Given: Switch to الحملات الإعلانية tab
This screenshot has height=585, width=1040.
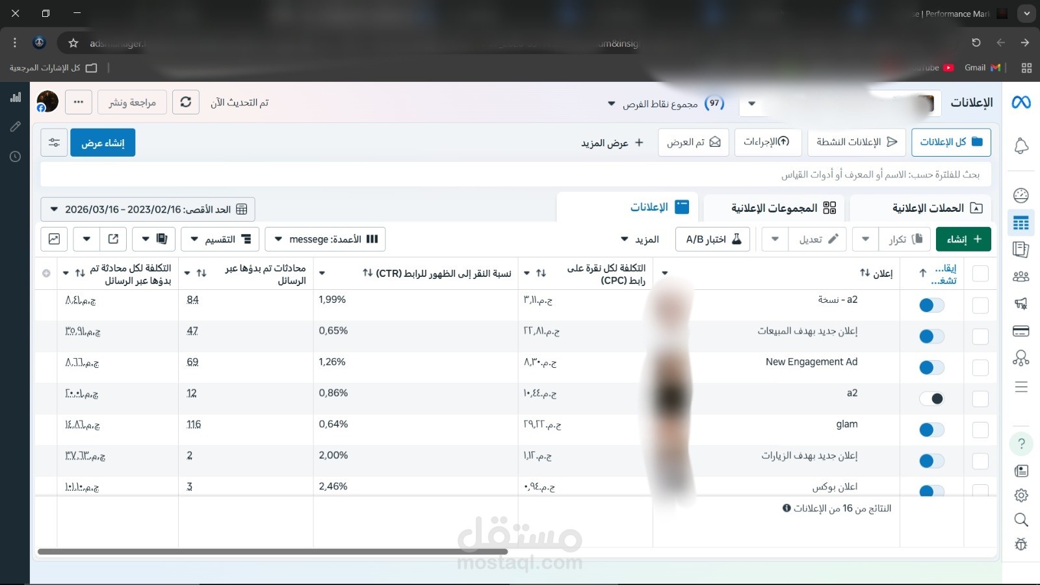Looking at the screenshot, I should pos(920,208).
